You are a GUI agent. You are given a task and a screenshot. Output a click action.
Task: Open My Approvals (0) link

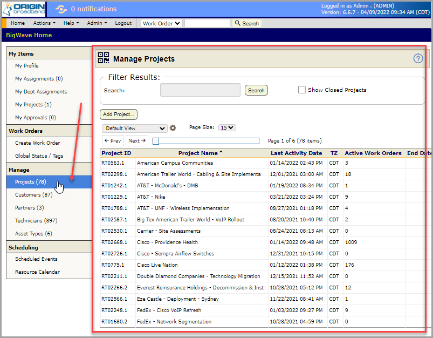[36, 118]
